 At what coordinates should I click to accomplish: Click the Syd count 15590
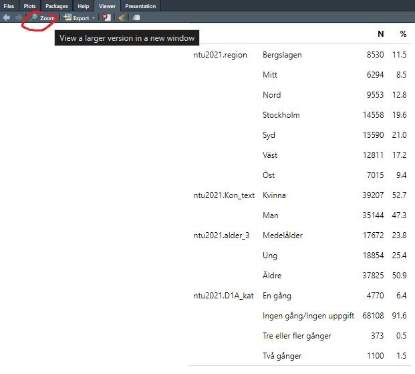click(373, 135)
